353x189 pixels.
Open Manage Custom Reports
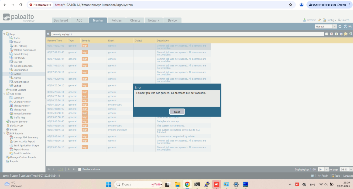coord(23,157)
